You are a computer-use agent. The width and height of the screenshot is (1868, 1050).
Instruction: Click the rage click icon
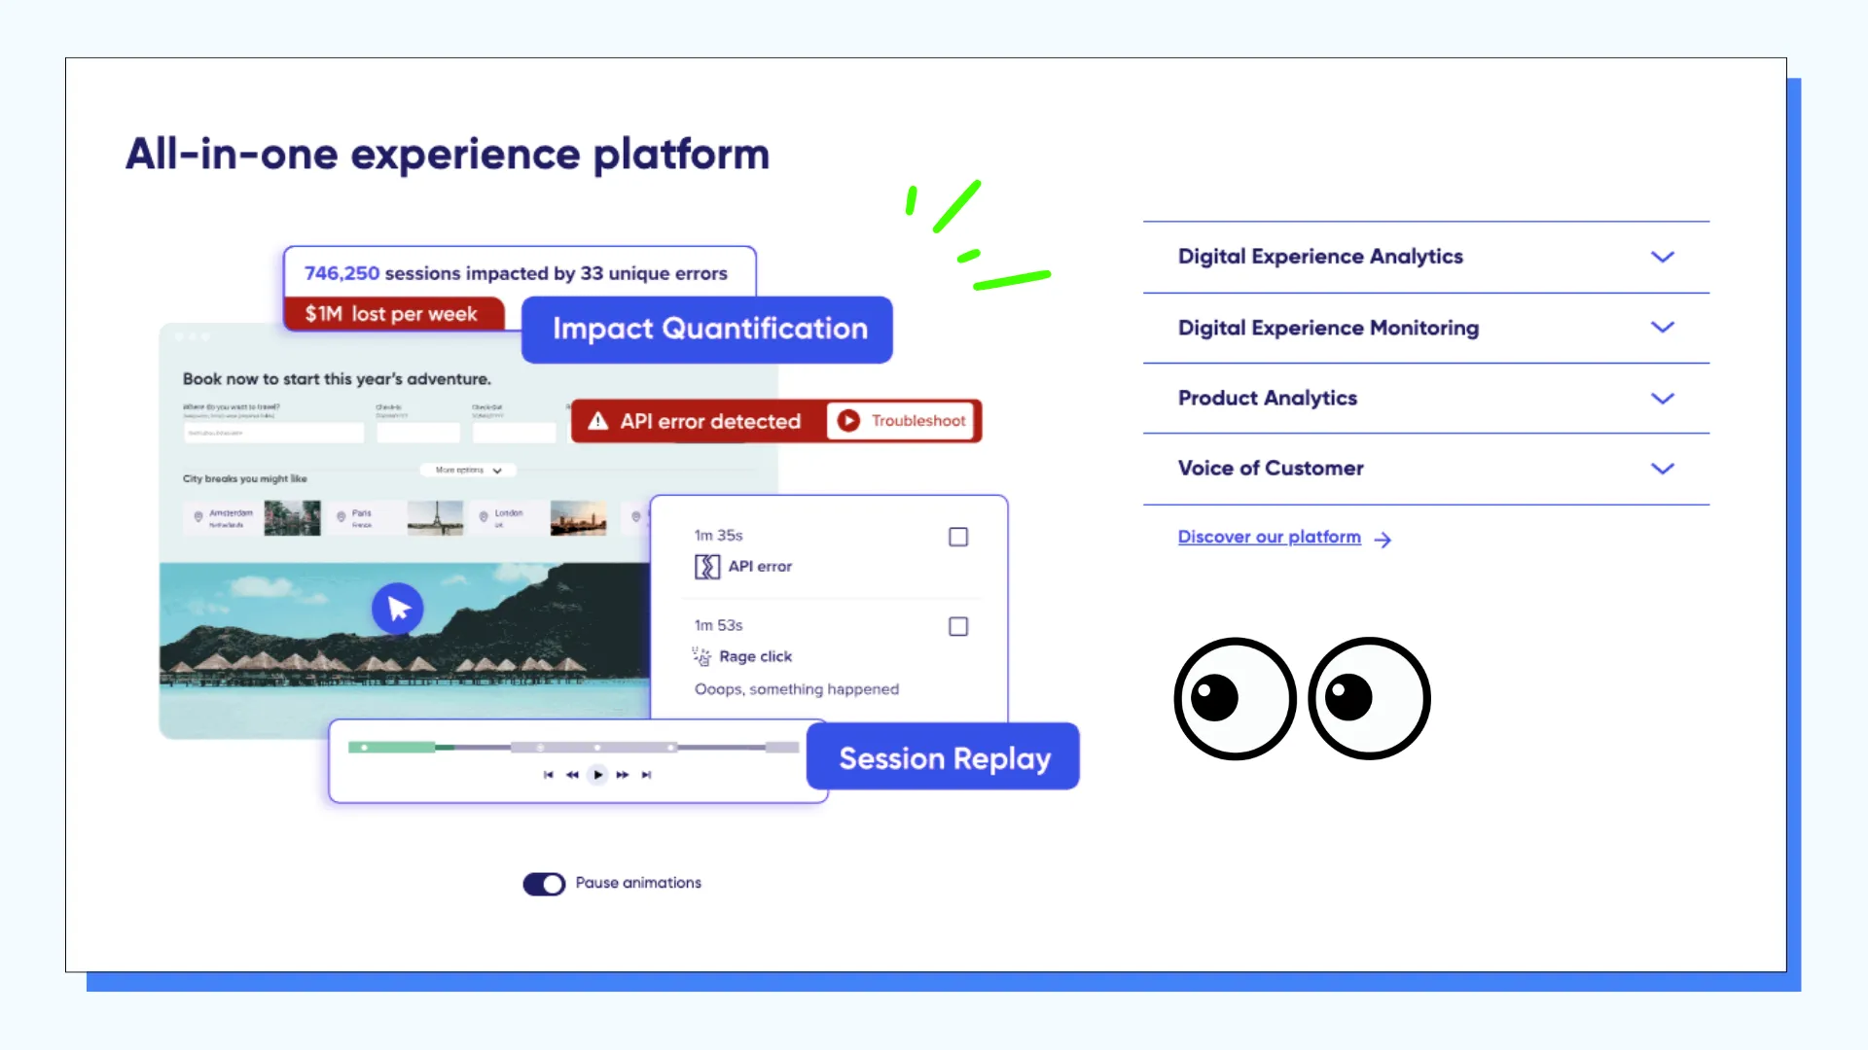tap(700, 656)
